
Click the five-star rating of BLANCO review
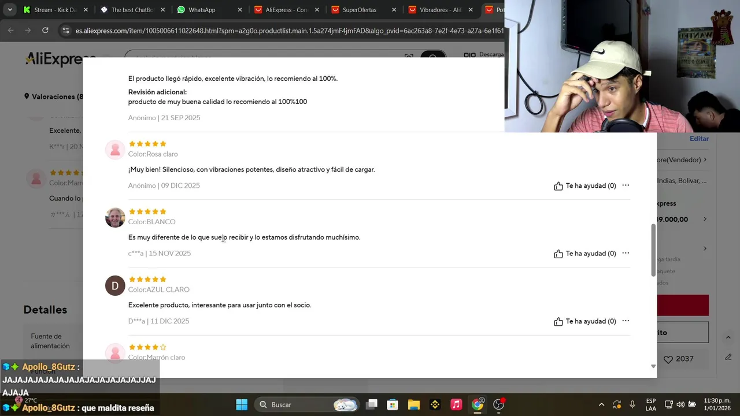tap(147, 211)
